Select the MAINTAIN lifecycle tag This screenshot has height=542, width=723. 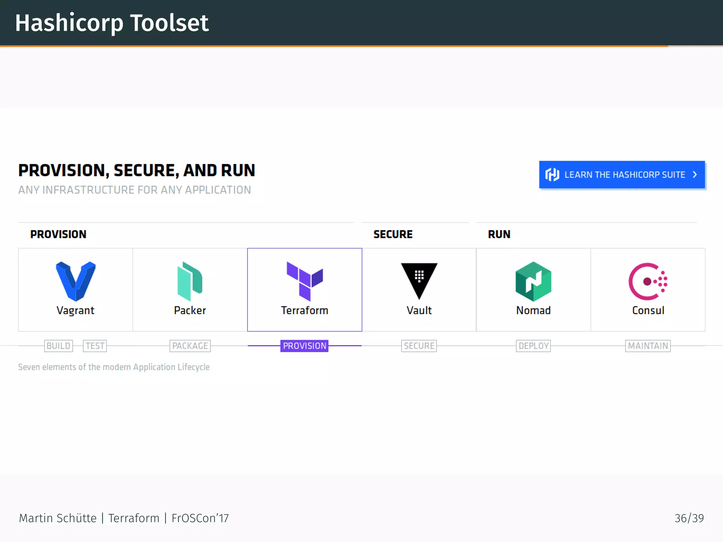click(x=648, y=346)
